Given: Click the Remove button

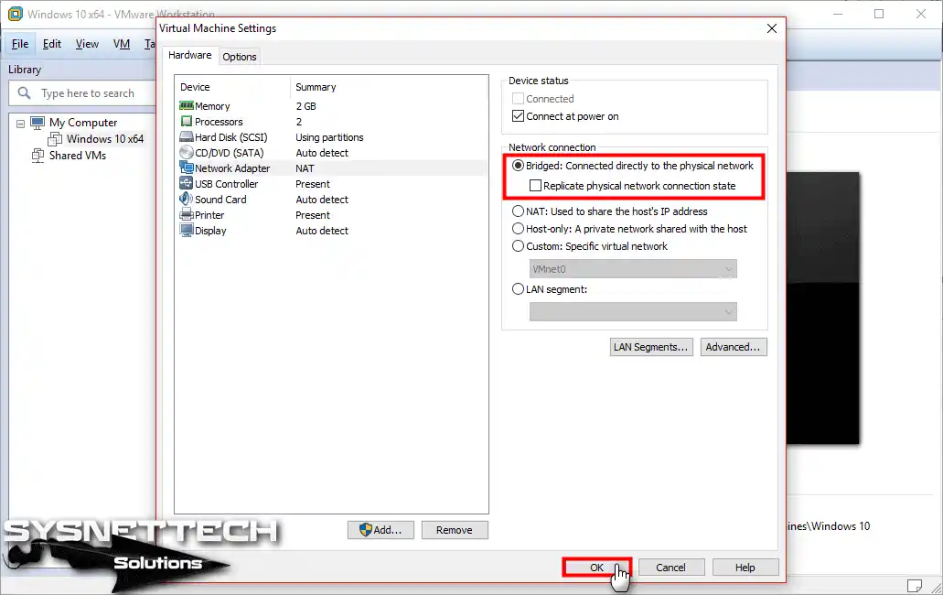Looking at the screenshot, I should click(x=454, y=530).
